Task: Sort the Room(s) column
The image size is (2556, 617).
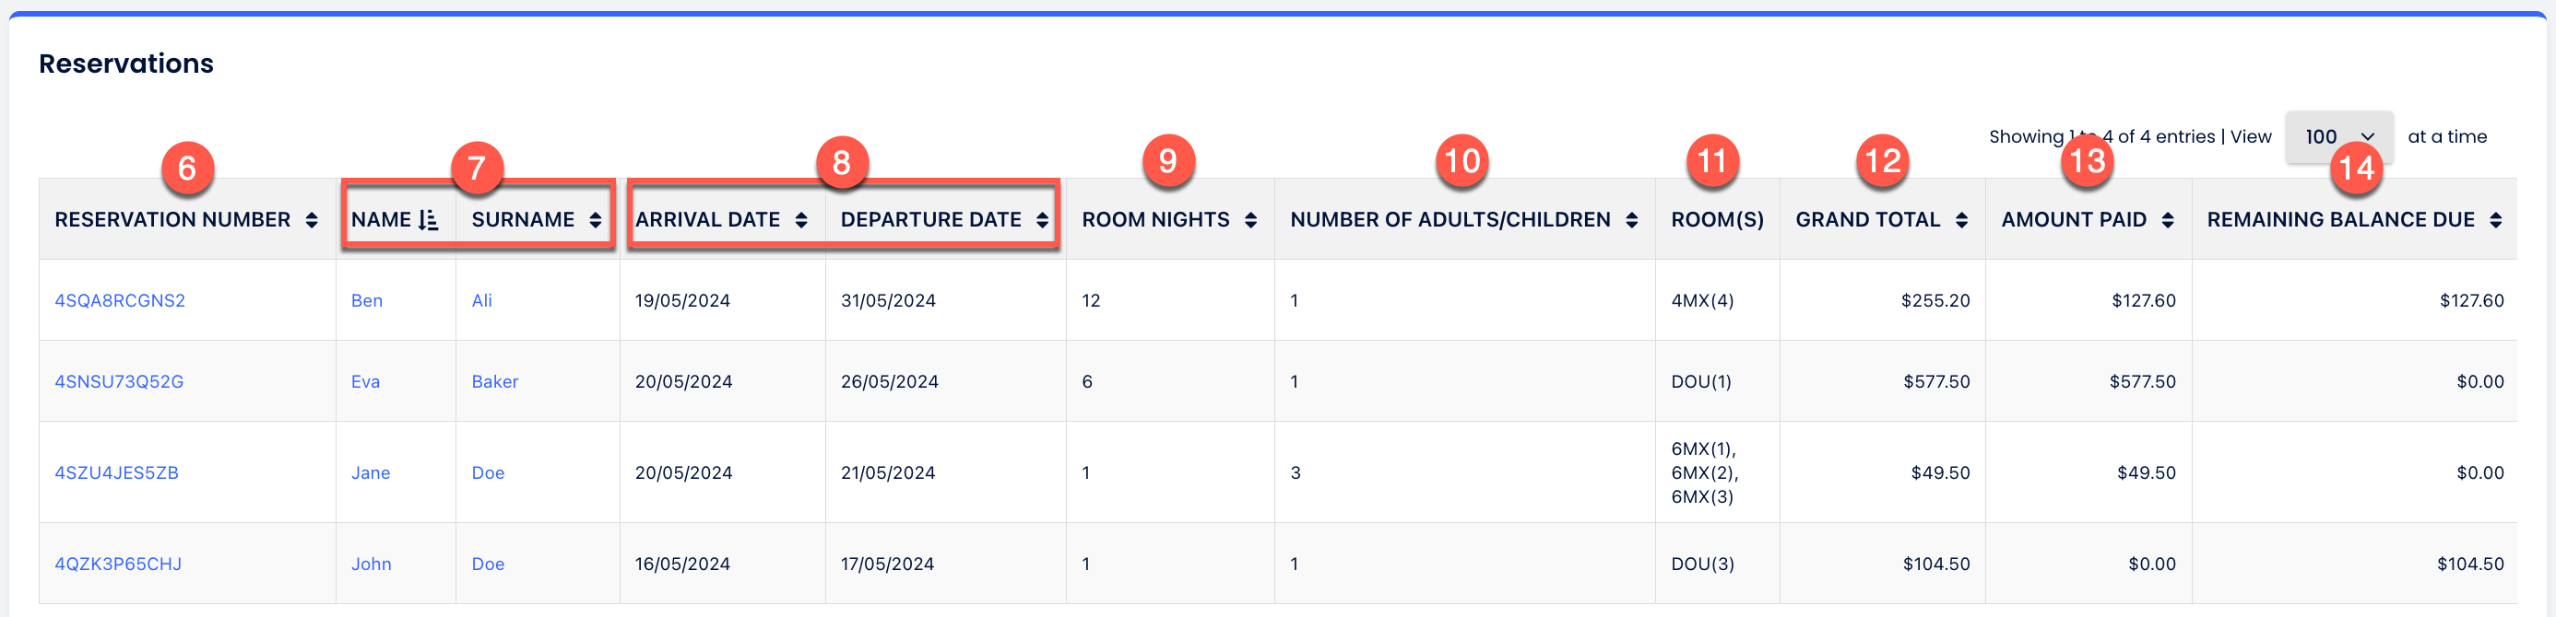Action: [1718, 219]
